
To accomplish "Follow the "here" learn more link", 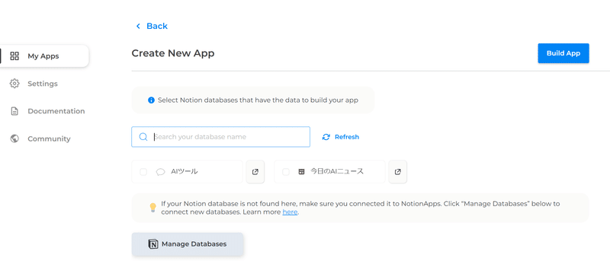I will 290,212.
